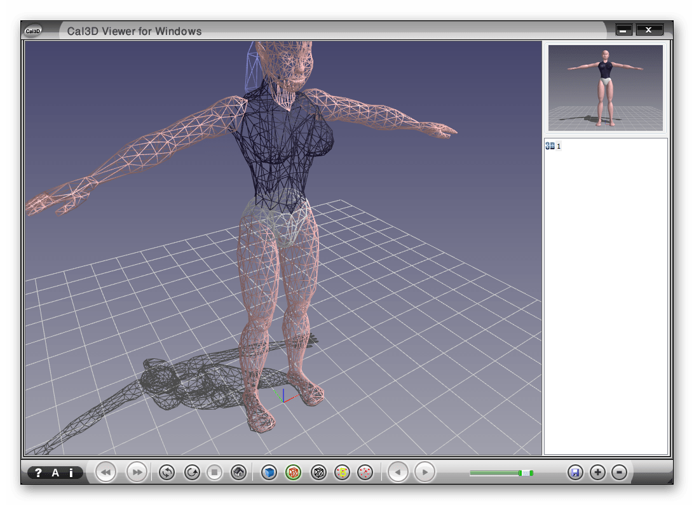Click the 'A' about button
694x505 pixels.
tap(55, 473)
